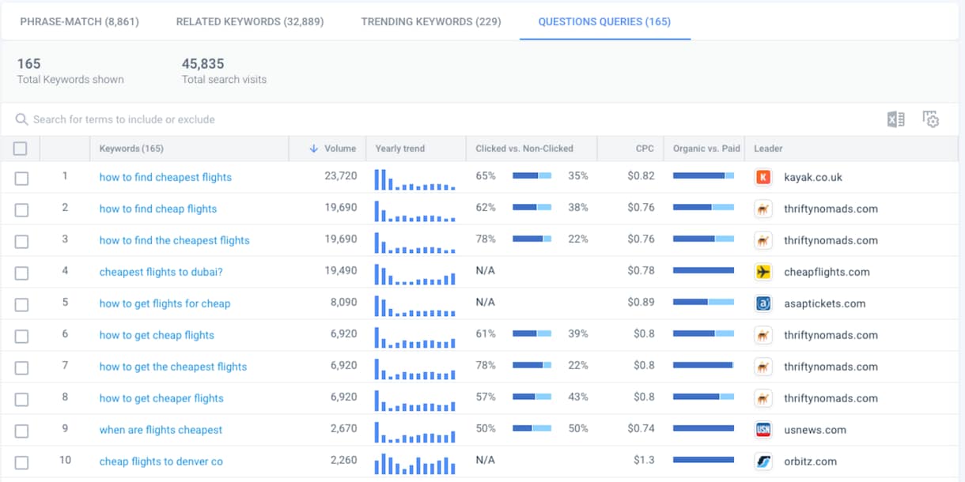The width and height of the screenshot is (965, 482).
Task: Click clicked/non-clicked bar for row 1
Action: 532,175
